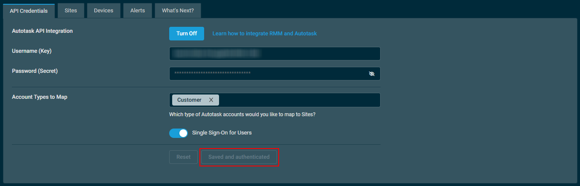Image resolution: width=580 pixels, height=186 pixels.
Task: Show the hidden password with eye icon
Action: pos(372,74)
